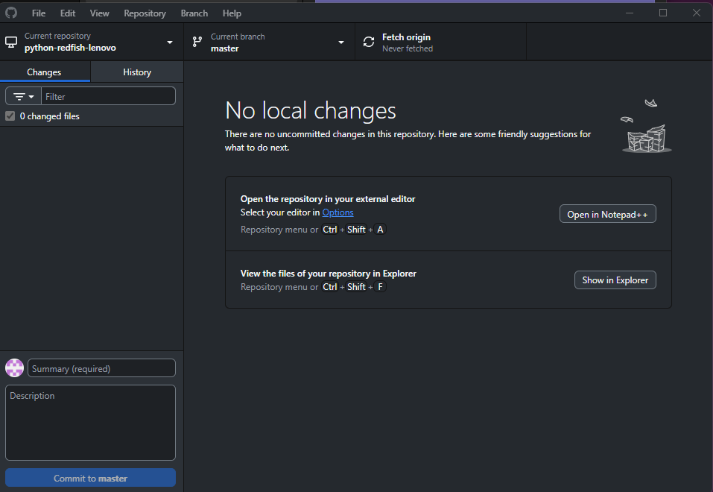Click the branch icon beside Current branch
The width and height of the screenshot is (713, 492).
click(197, 42)
